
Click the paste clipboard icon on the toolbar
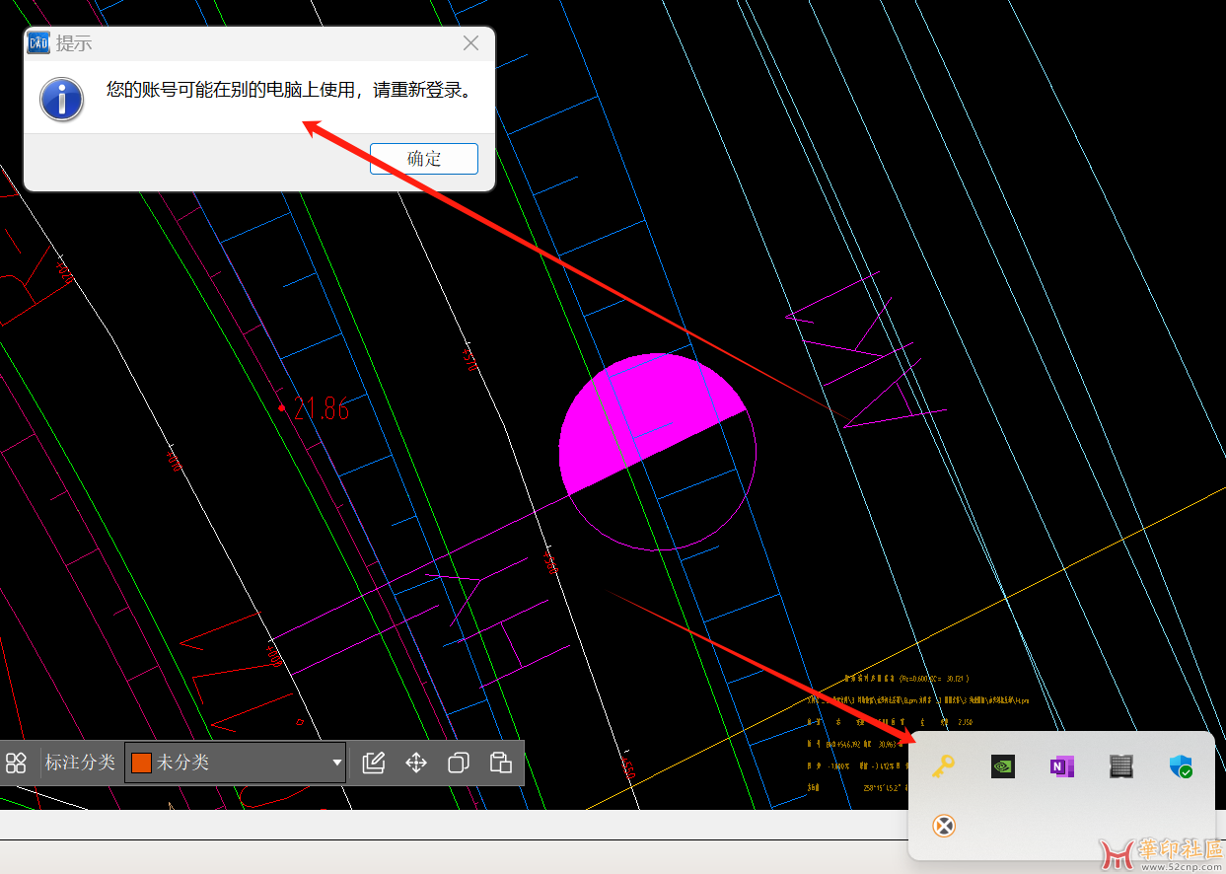click(x=501, y=763)
